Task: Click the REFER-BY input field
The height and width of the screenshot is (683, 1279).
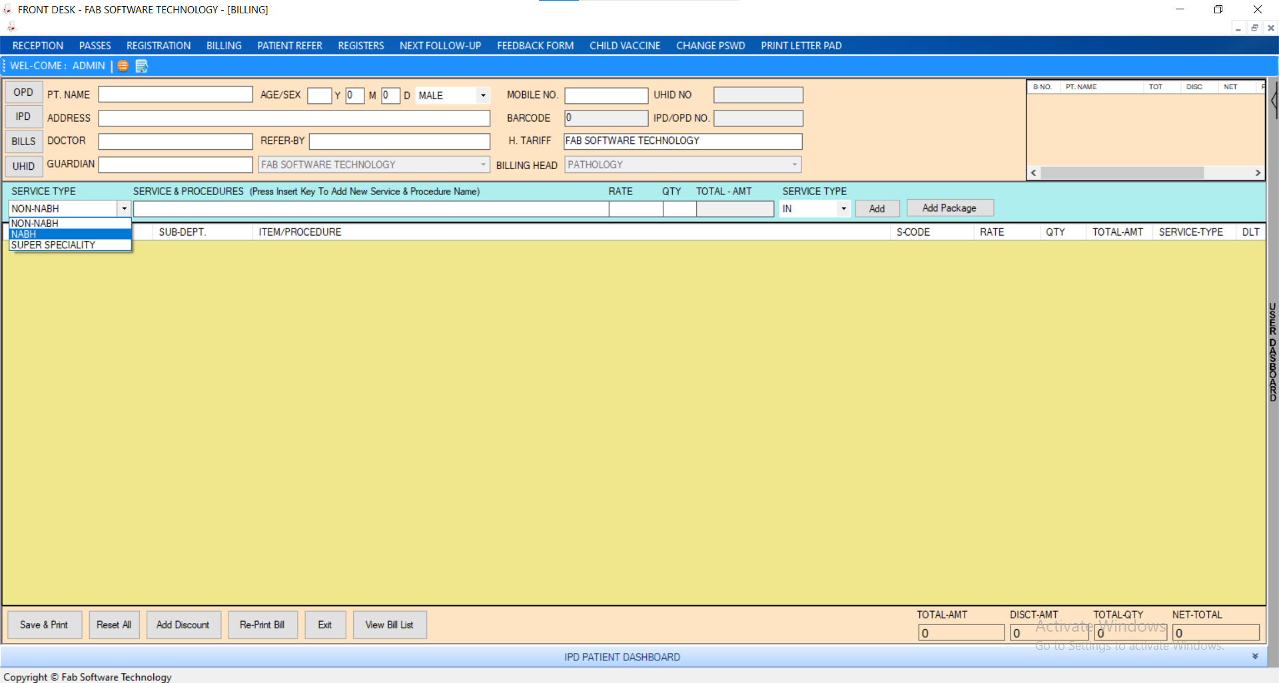Action: pyautogui.click(x=400, y=141)
